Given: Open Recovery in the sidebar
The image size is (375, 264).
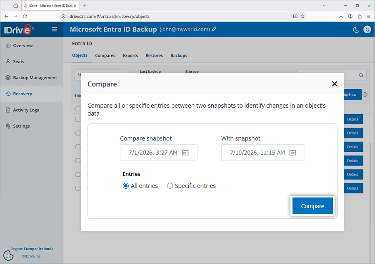Looking at the screenshot, I should click(x=32, y=94).
